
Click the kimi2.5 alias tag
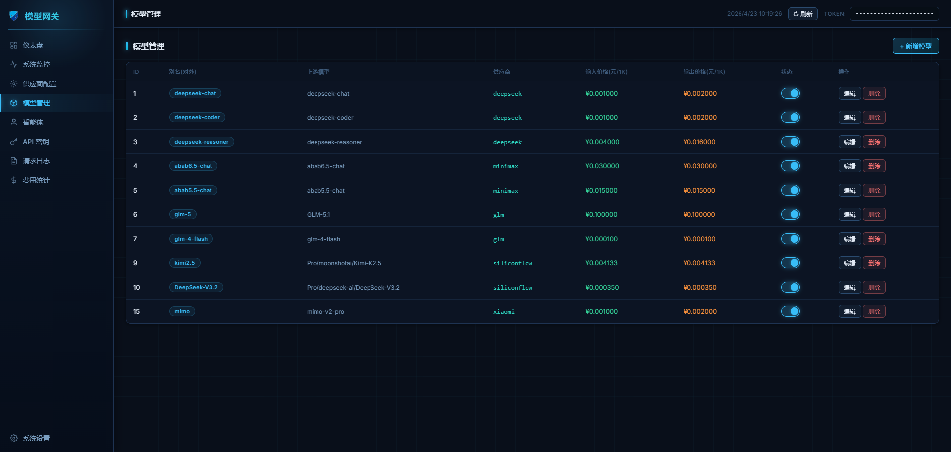185,263
